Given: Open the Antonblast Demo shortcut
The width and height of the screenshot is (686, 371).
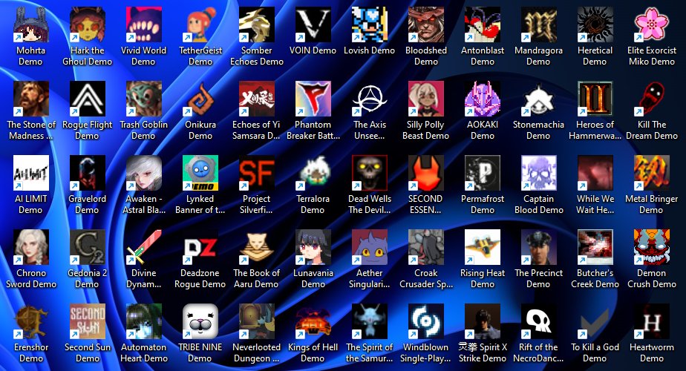Looking at the screenshot, I should tap(483, 24).
